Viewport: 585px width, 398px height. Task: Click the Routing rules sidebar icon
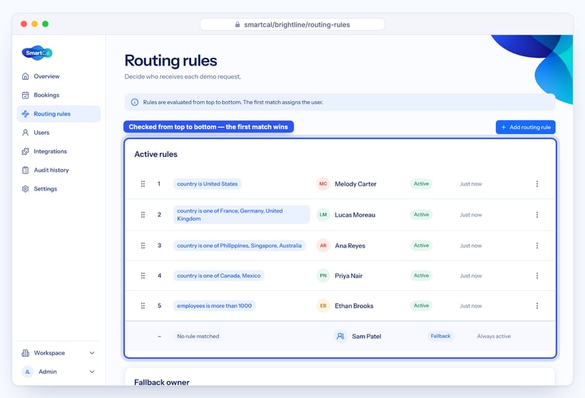click(x=26, y=114)
